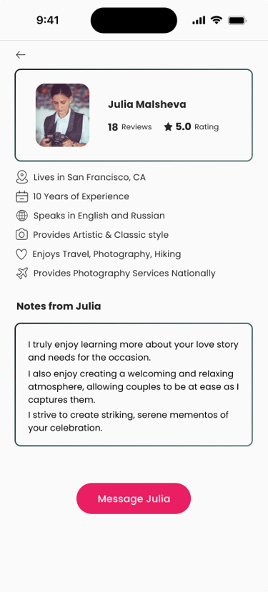This screenshot has height=592, width=268.
Task: Open Julia's profile photo
Action: coord(63,115)
